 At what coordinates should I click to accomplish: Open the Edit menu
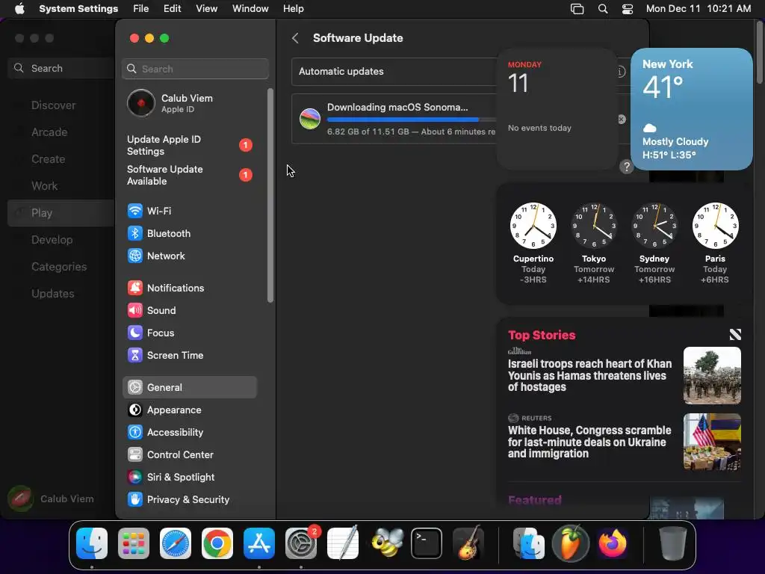coord(173,9)
